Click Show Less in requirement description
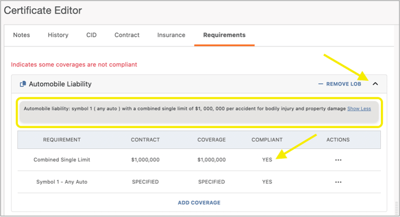 click(359, 109)
